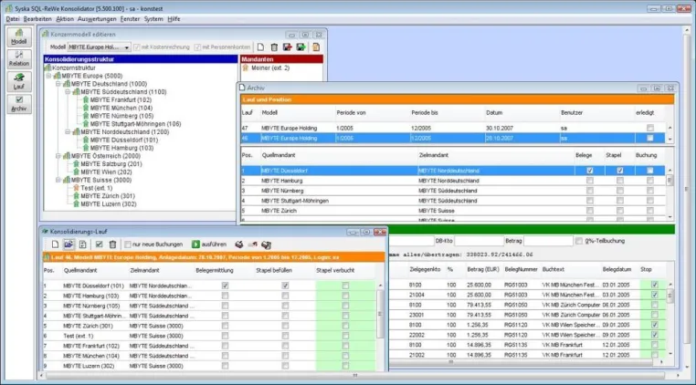
Task: Select Lauf 47 row in Archiv list
Action: click(x=453, y=128)
